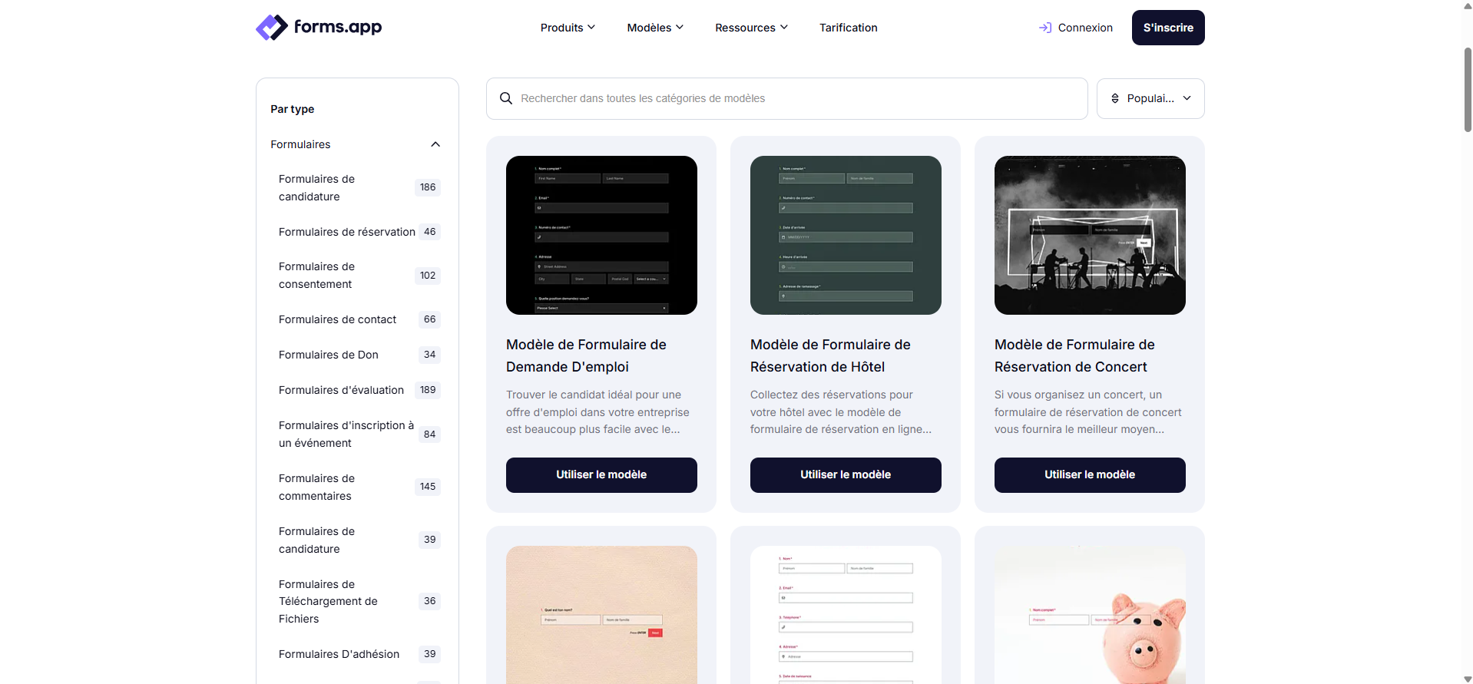Image resolution: width=1473 pixels, height=684 pixels.
Task: Go to Tarification page
Action: pyautogui.click(x=848, y=28)
